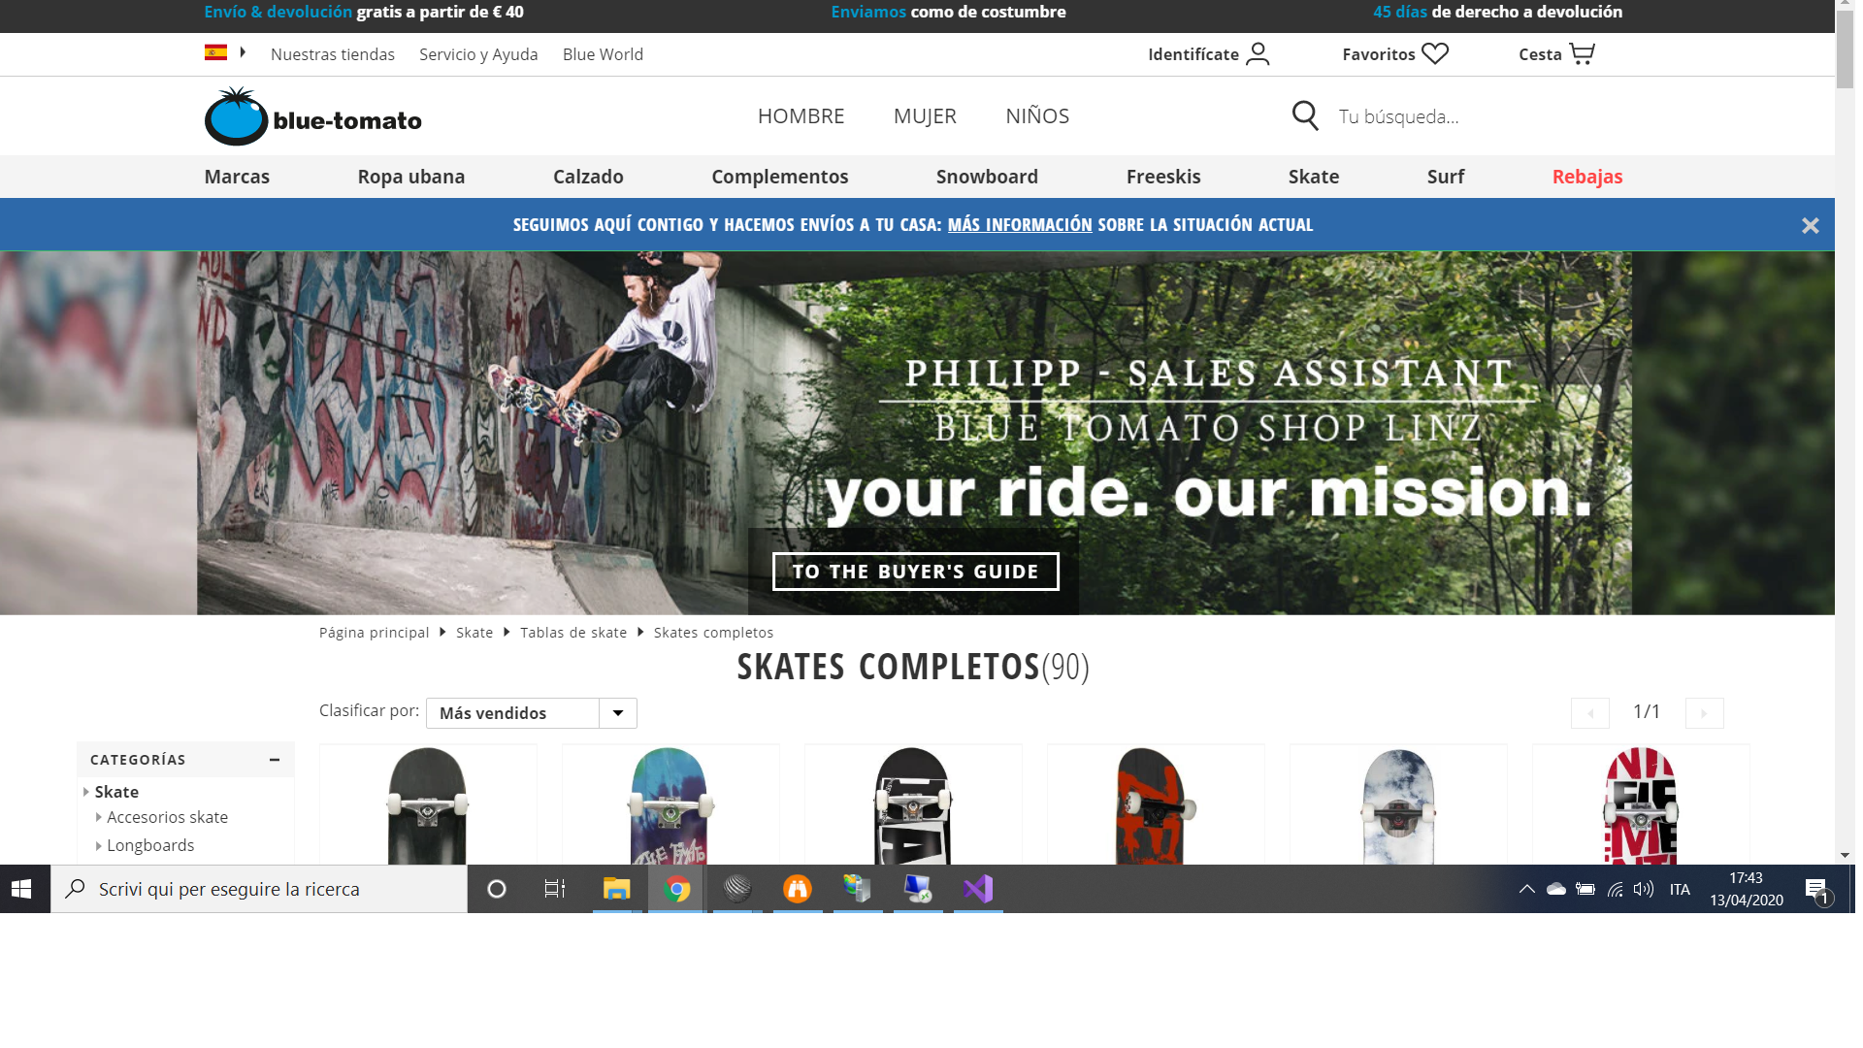Open Nuestras tiendas link
Screen dimensions: 1863x1048
333,54
